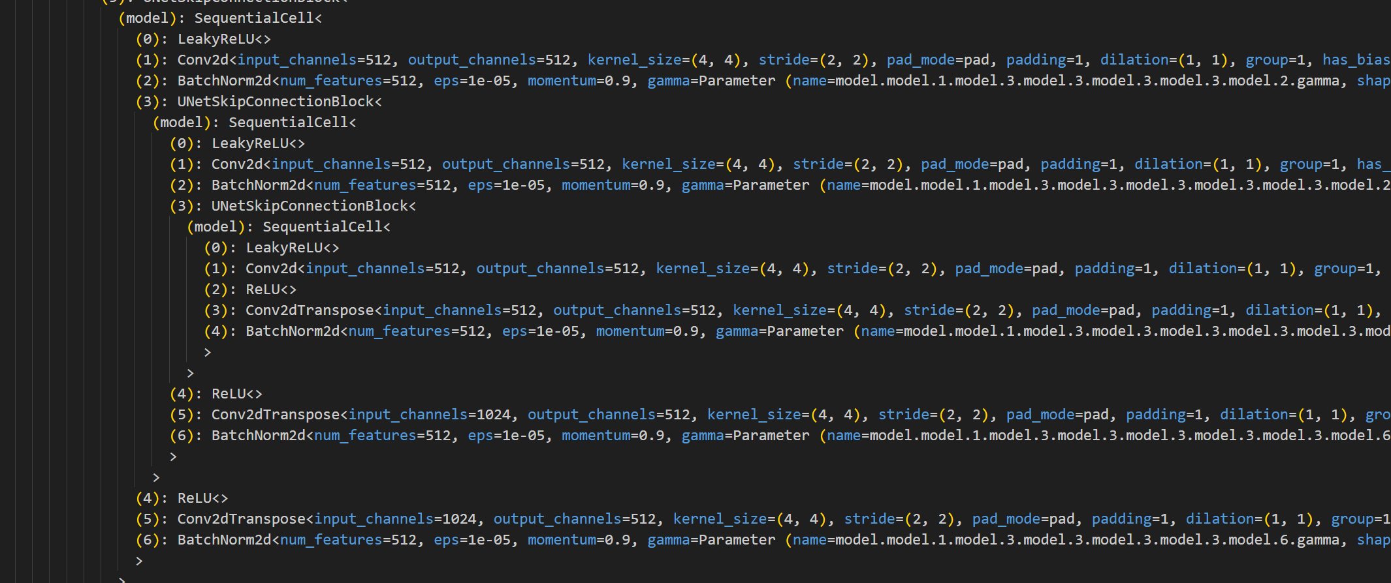Click '(4): BatchNorm2d' label text
The height and width of the screenshot is (583, 1391).
[x=272, y=331]
